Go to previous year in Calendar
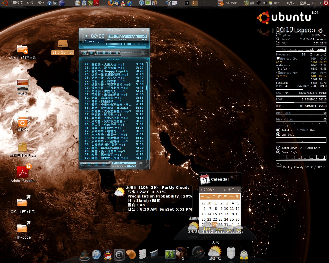Image resolution: width=329 pixels, height=263 pixels. click(x=202, y=190)
